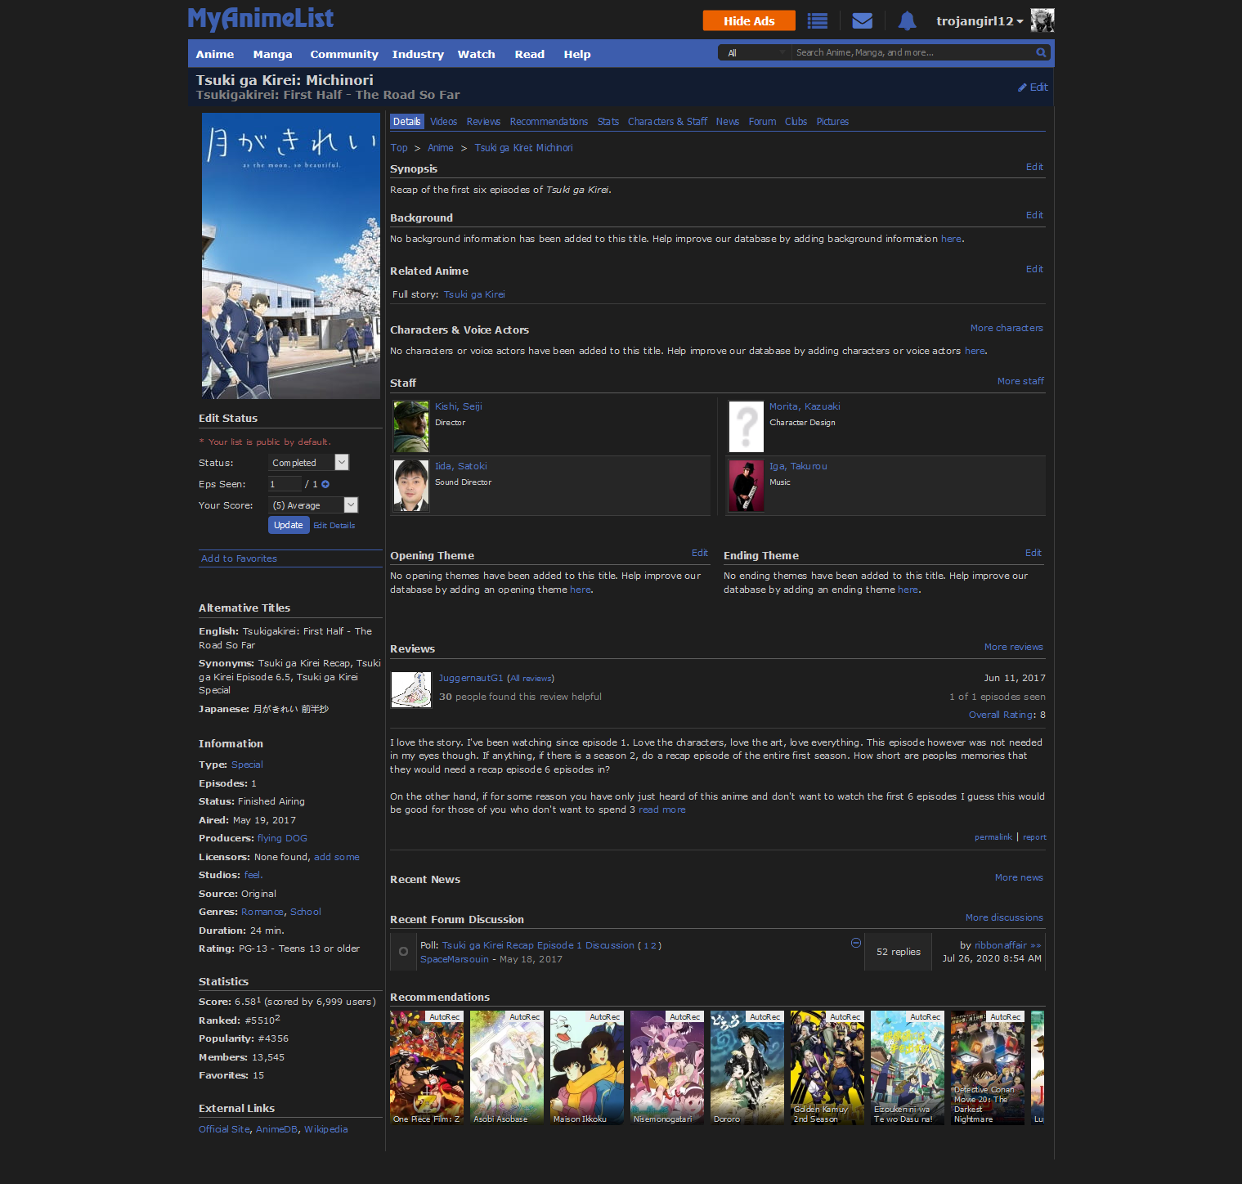This screenshot has height=1184, width=1242.
Task: Switch to the Recommendations tab
Action: point(549,122)
